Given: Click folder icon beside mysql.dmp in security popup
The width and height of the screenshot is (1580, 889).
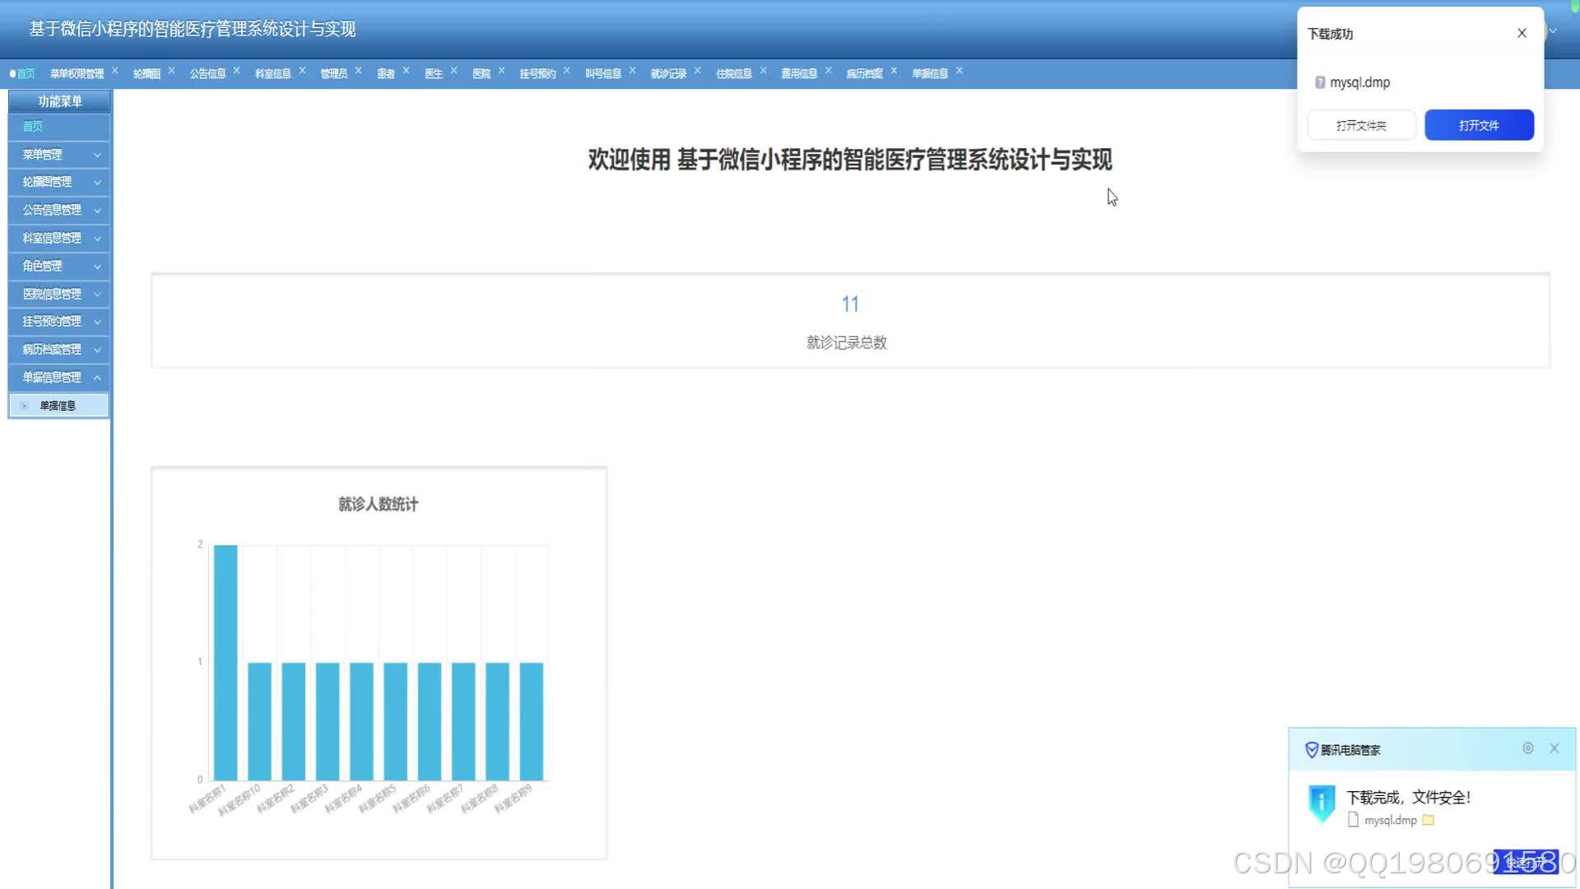Looking at the screenshot, I should click(1429, 820).
